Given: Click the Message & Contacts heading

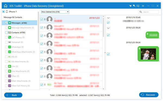Looking at the screenshot, I should pos(13,17).
